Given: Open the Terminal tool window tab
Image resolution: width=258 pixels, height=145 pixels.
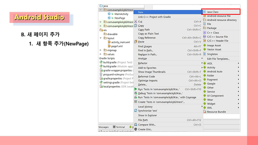Looking at the screenshot, I should [x=119, y=127].
